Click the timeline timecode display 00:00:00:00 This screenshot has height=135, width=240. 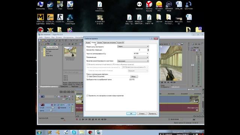coord(67,92)
